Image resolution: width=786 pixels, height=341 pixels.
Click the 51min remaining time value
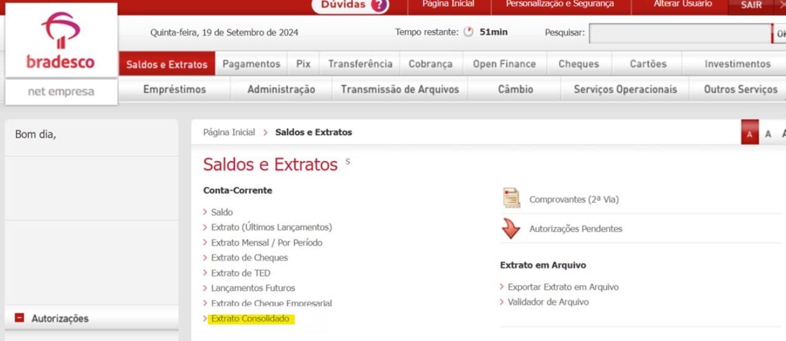point(494,32)
